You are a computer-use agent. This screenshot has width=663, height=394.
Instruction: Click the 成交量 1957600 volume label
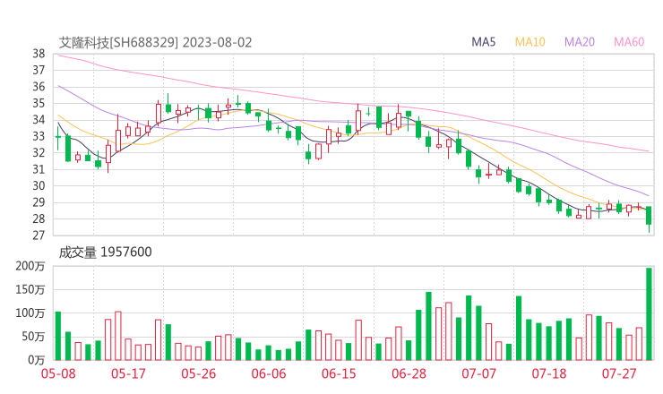click(105, 253)
